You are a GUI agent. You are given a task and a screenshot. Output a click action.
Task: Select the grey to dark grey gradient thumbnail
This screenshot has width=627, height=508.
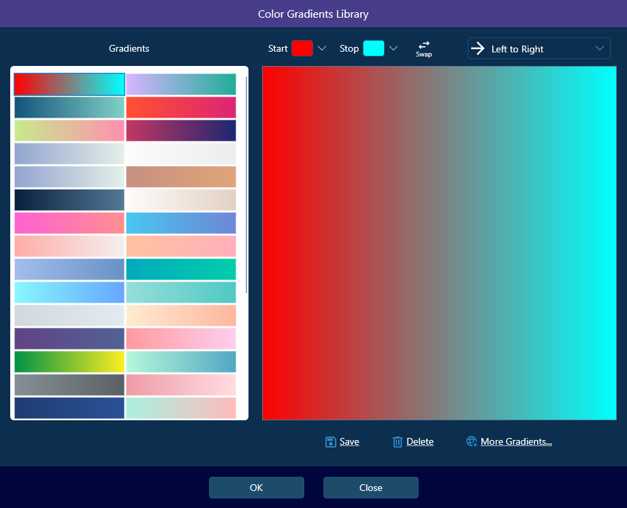click(x=69, y=385)
